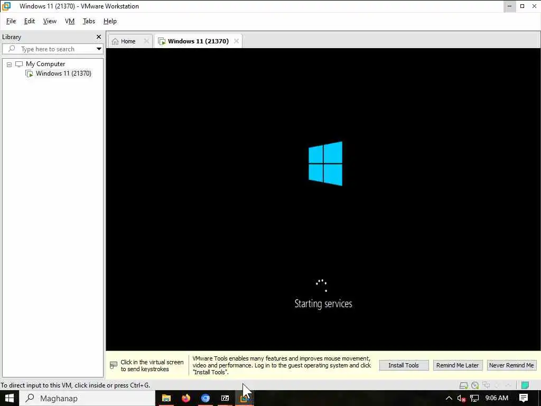The image size is (541, 406).
Task: Select Windows 11 (21370) in Library tree
Action: point(63,73)
